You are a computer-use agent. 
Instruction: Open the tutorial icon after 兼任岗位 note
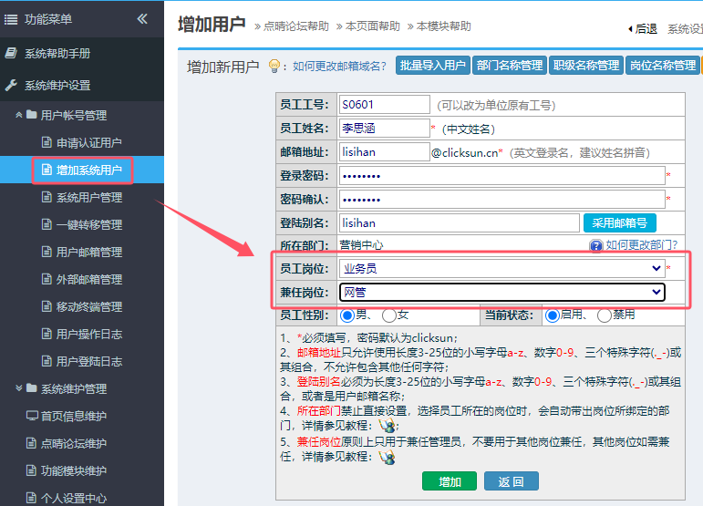pyautogui.click(x=388, y=457)
